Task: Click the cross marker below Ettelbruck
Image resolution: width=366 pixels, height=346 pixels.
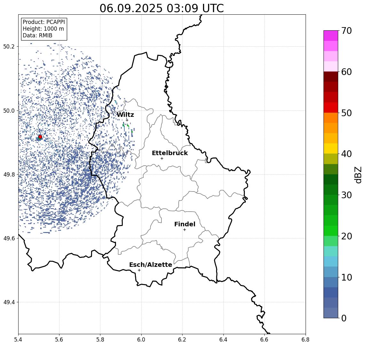Action: tap(162, 159)
